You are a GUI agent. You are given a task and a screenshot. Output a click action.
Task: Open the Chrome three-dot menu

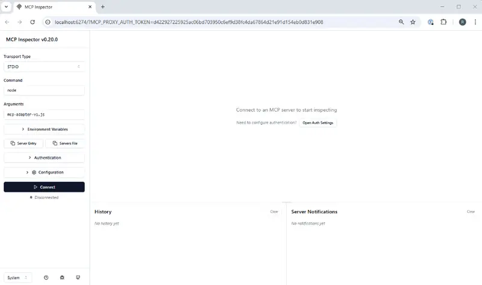pyautogui.click(x=475, y=22)
